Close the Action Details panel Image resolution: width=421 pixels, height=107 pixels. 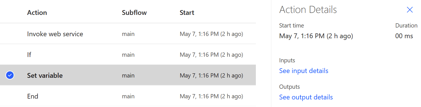pos(410,10)
